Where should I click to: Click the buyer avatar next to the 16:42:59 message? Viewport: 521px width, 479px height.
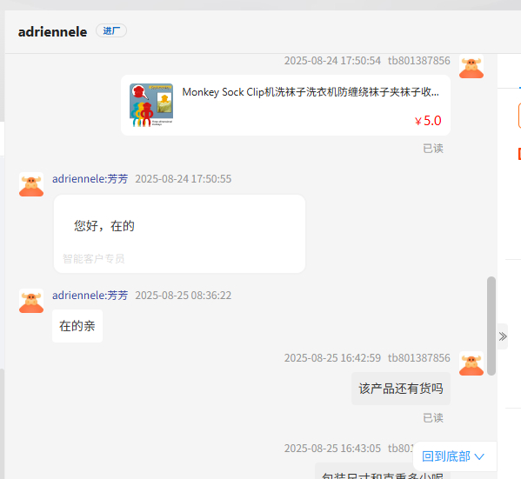pyautogui.click(x=471, y=363)
